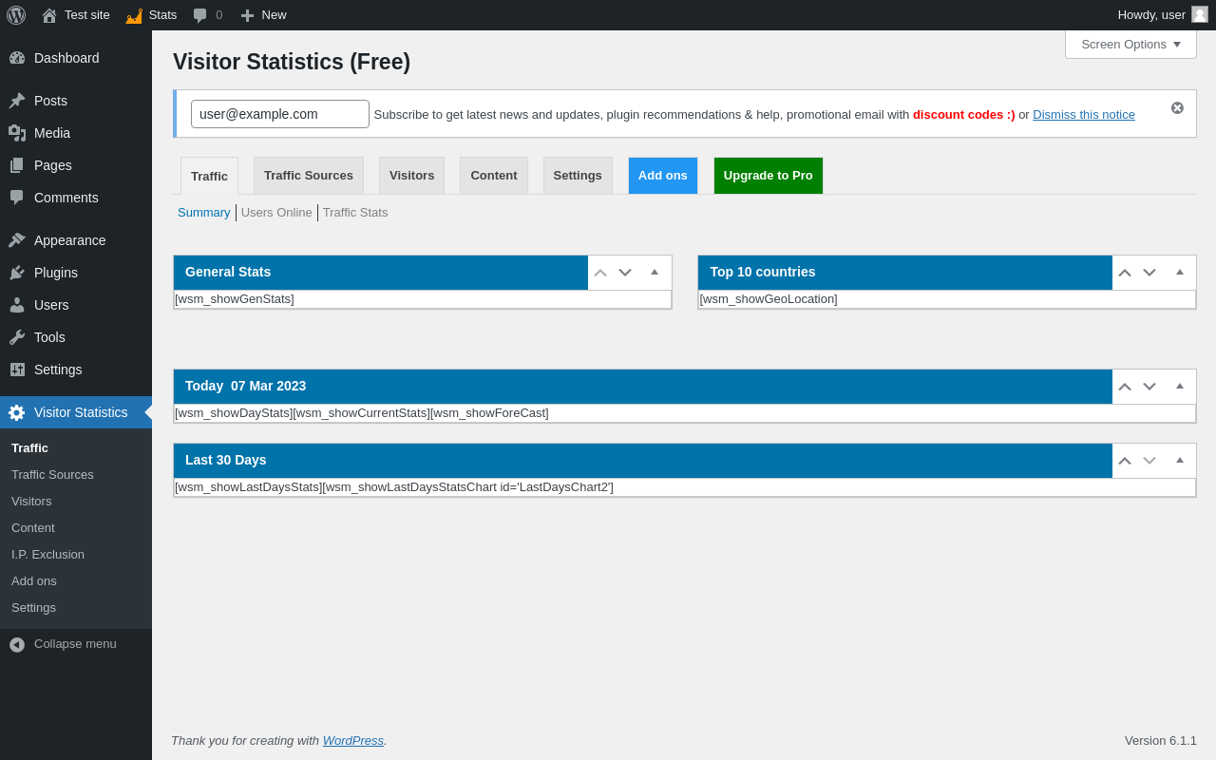1216x760 pixels.
Task: Open the comments bubble in admin bar
Action: (199, 15)
